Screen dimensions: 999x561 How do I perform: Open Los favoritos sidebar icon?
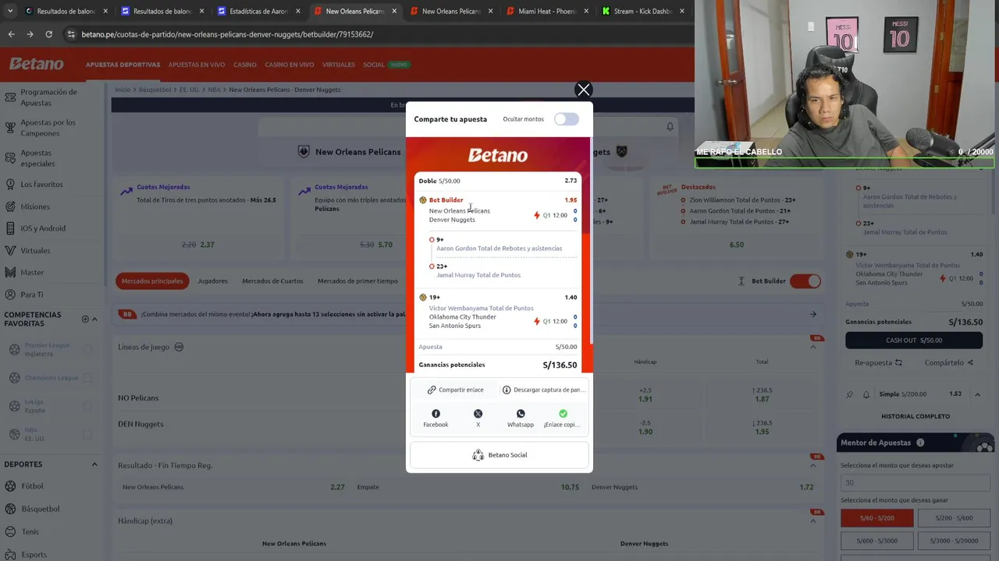click(x=10, y=185)
